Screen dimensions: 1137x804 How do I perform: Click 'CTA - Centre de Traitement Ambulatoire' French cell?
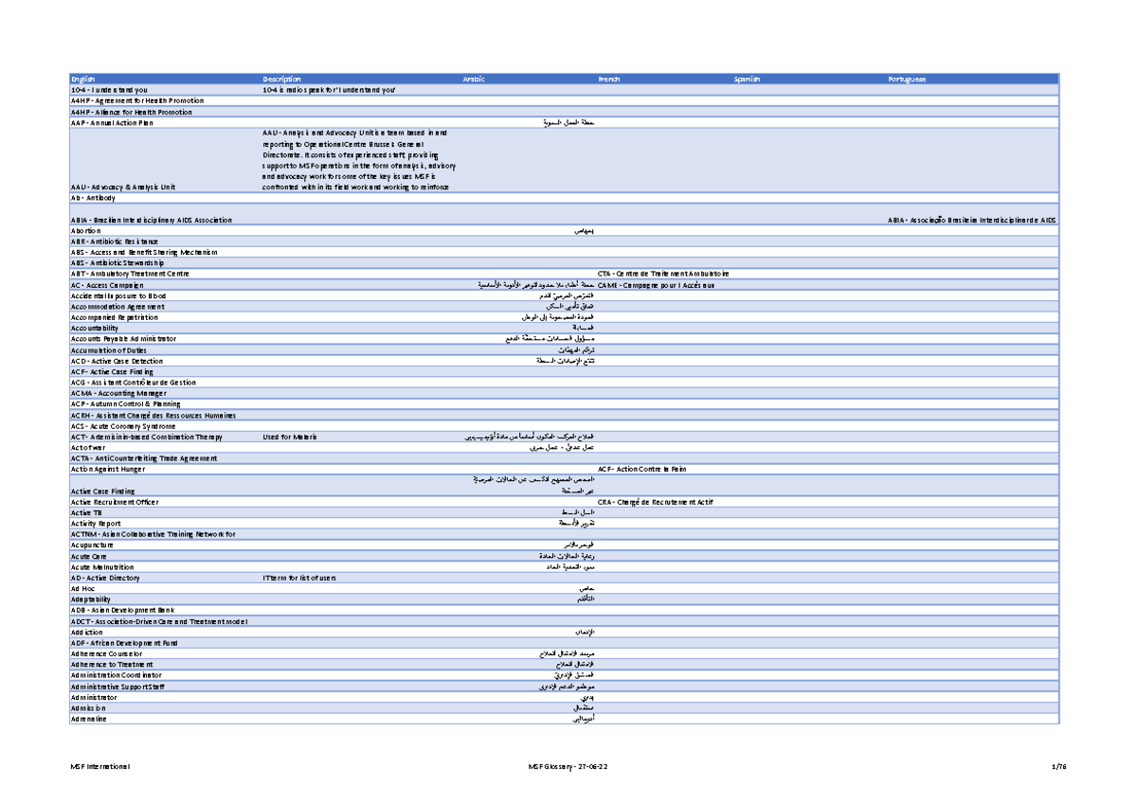[663, 274]
